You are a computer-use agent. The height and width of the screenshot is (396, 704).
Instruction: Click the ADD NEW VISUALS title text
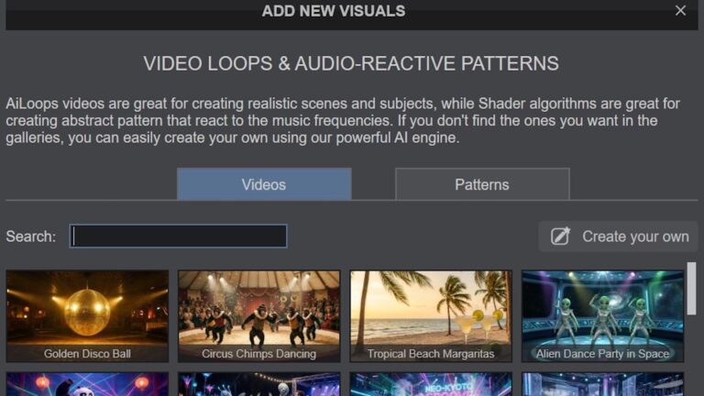coord(334,11)
